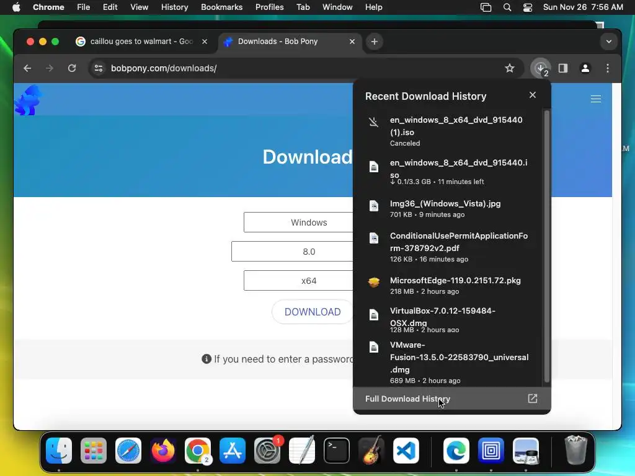Switch to caillou goes to walmart tab
Image resolution: width=635 pixels, height=476 pixels.
click(x=141, y=42)
